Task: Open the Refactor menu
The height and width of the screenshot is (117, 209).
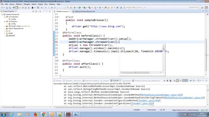Action: click(19, 4)
